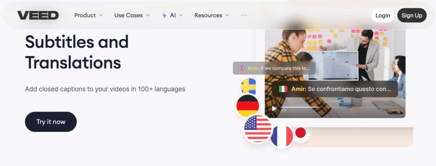Screen dimensions: 436x166
Task: Click the Italian subtitle caption text
Action: (341, 89)
